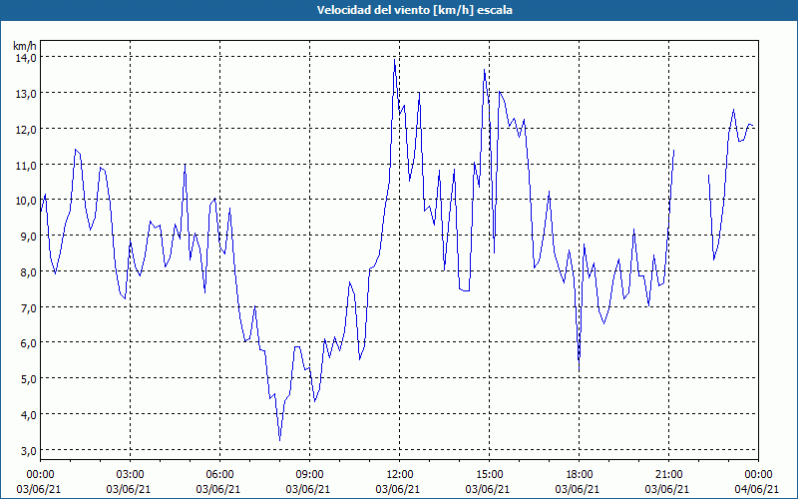Pick the 03/06/21 date under 18:00
798x499 pixels.
(578, 489)
